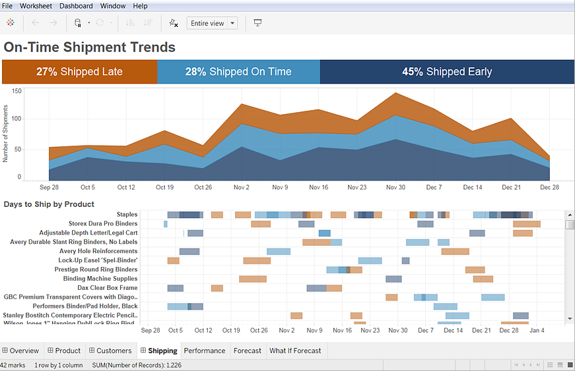This screenshot has width=575, height=371.
Task: Click the product list scrollbar down arrow
Action: [x=570, y=318]
